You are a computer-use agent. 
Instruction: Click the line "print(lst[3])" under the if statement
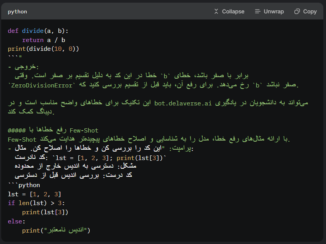(45, 212)
